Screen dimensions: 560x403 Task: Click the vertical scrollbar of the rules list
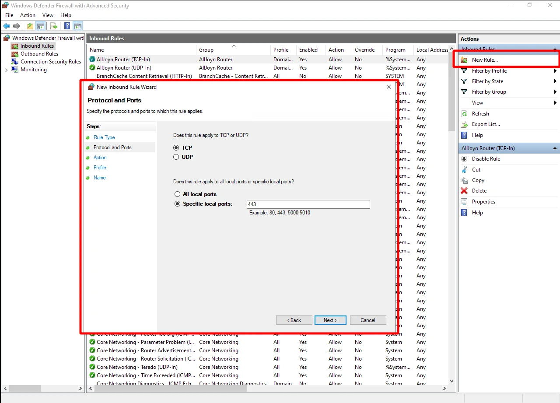point(452,219)
